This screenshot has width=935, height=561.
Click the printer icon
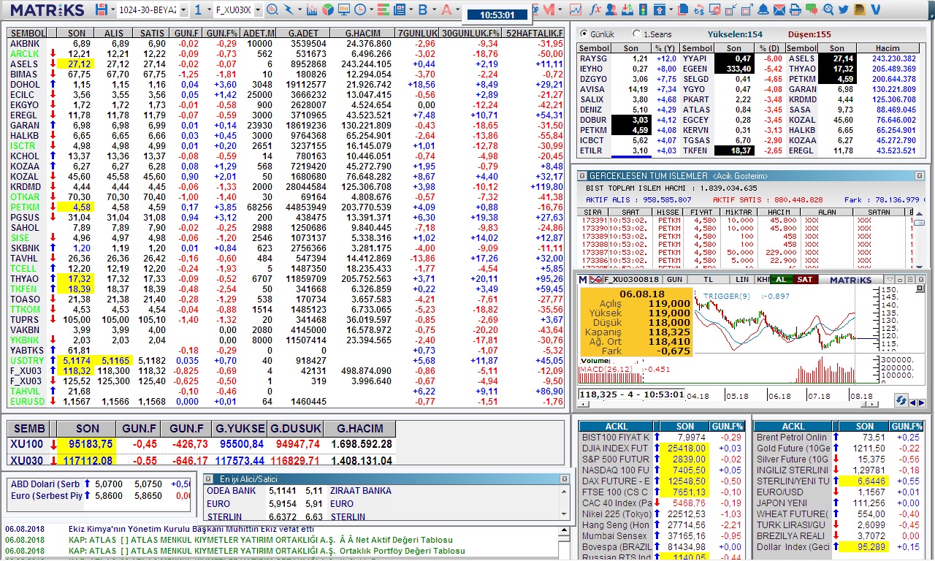[x=795, y=9]
